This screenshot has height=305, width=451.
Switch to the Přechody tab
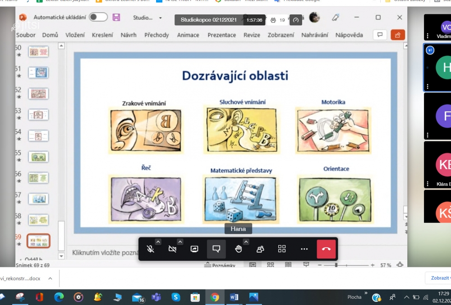point(156,35)
